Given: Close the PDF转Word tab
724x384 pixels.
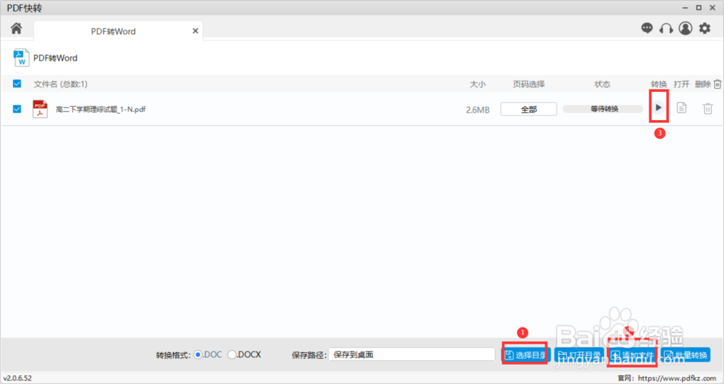Looking at the screenshot, I should pyautogui.click(x=195, y=31).
